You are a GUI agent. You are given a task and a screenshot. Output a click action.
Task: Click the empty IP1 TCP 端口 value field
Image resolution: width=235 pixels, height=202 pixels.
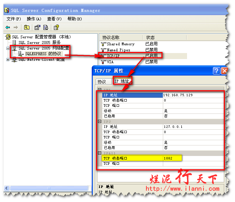(193, 106)
